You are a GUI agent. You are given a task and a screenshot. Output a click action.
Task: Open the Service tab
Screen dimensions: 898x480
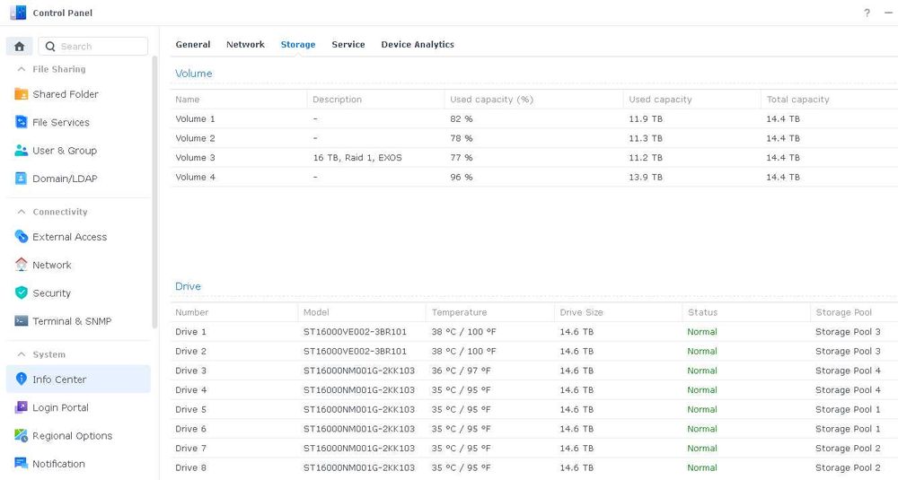[x=348, y=45]
